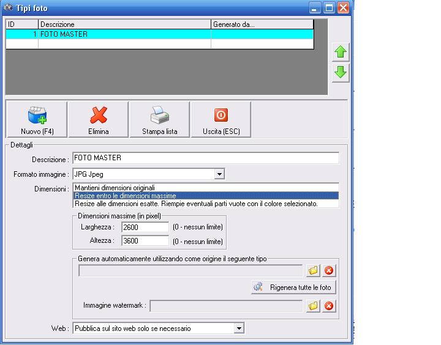
Task: Browse for a watermark image with the folder icon
Action: point(313,306)
